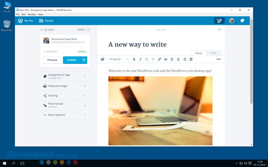The image size is (268, 167).
Task: Click the red taskbar app icon
Action: [75, 162]
